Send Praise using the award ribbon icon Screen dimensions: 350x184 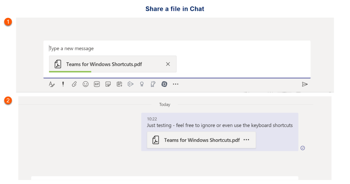point(142,84)
